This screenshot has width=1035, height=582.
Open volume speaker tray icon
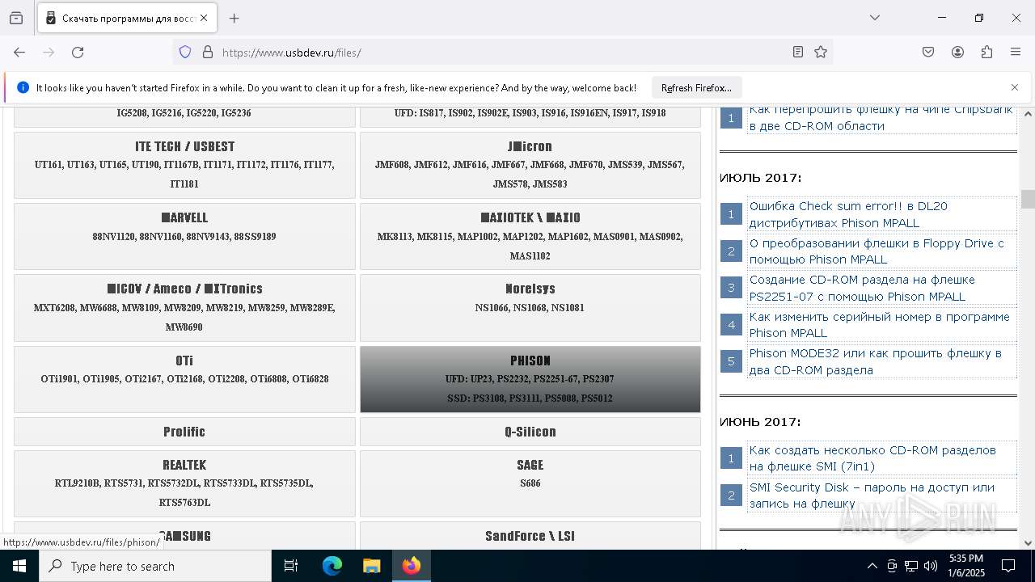(x=931, y=566)
